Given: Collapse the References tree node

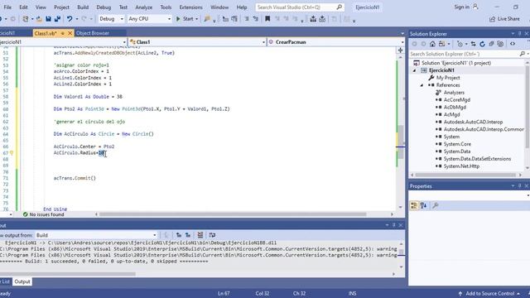Looking at the screenshot, I should [422, 85].
